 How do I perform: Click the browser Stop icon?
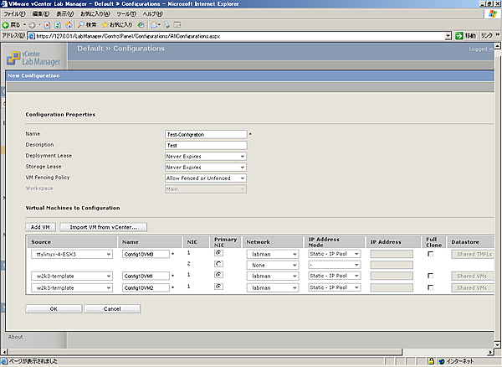click(49, 25)
